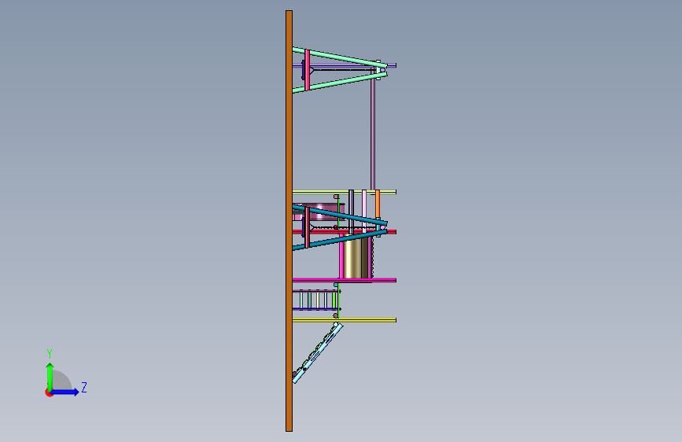Screen dimensions: 682x442
Task: Select the small orange post under top yellow shelf
Action: (378, 204)
